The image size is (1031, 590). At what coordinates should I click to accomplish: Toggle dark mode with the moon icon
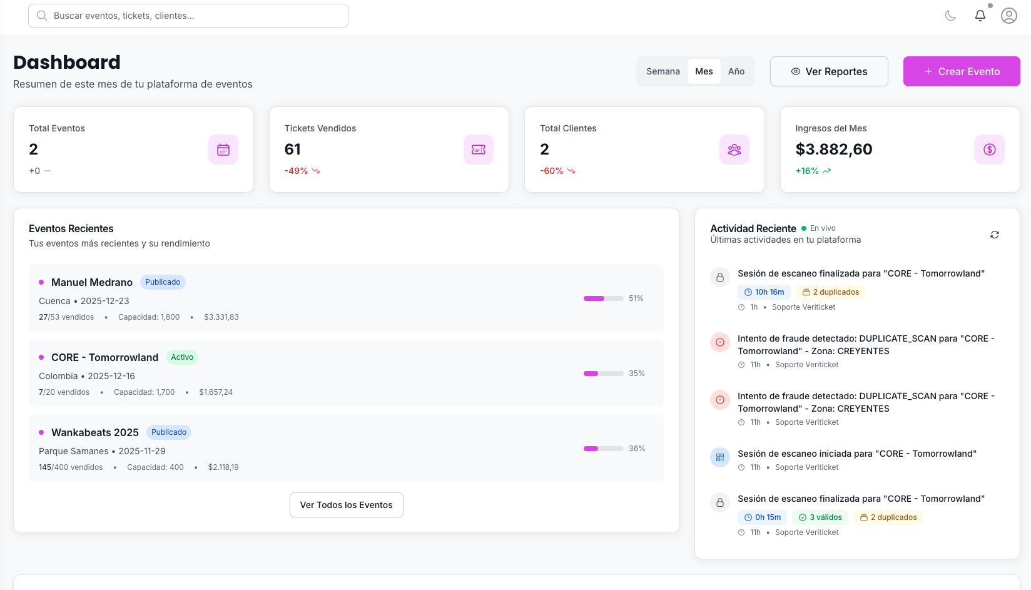[950, 16]
